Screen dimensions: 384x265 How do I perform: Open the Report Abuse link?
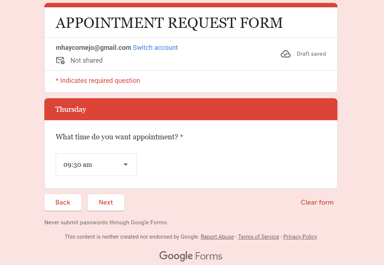tap(217, 237)
